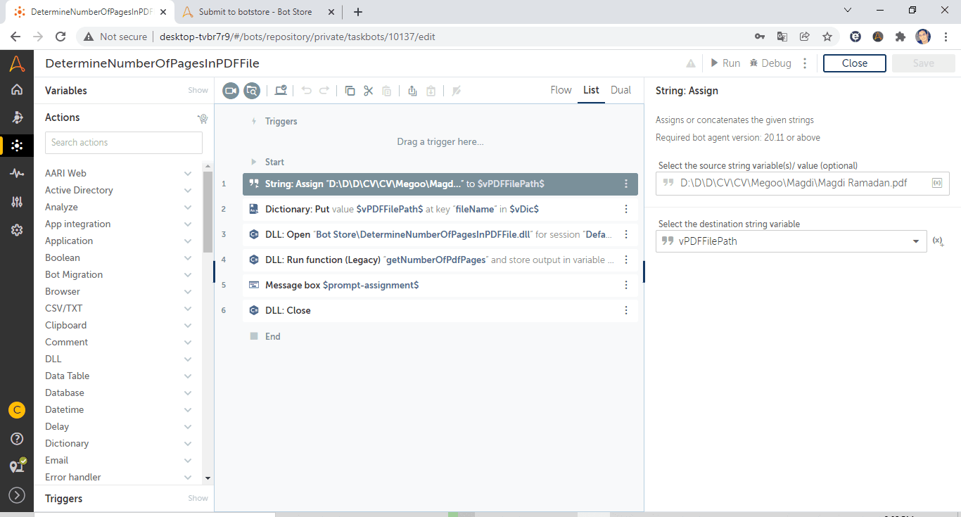This screenshot has width=961, height=517.
Task: Undo the last action icon
Action: (306, 90)
